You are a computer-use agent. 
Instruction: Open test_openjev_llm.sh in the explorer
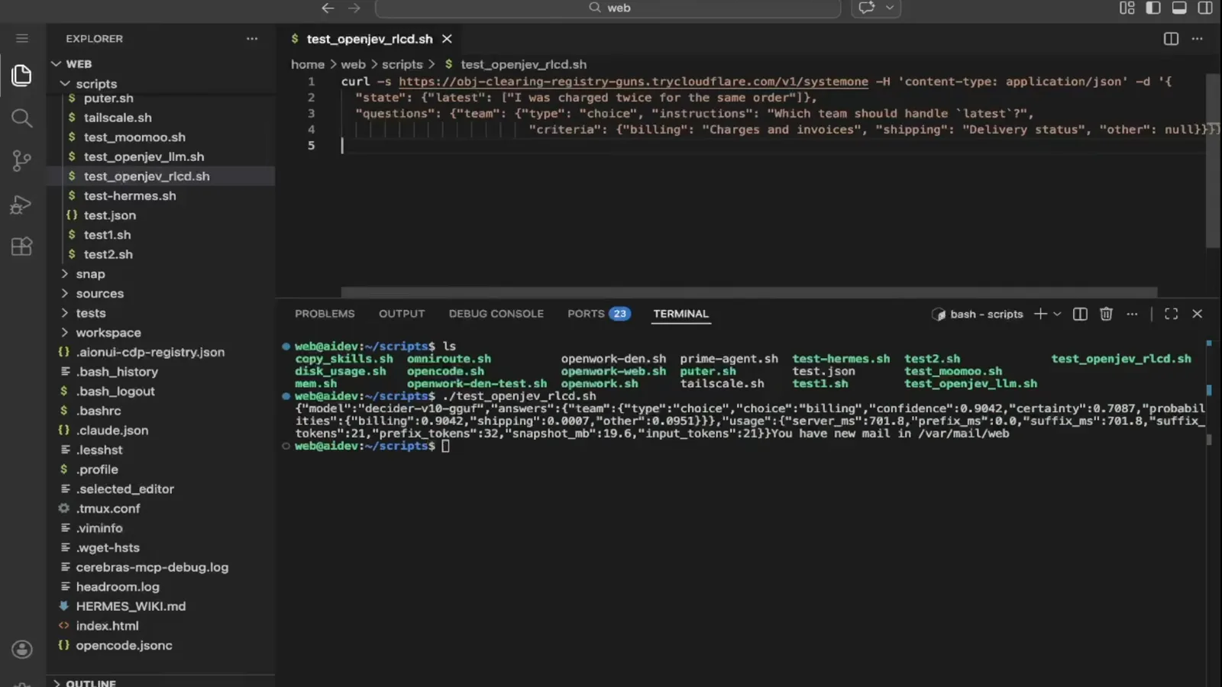pyautogui.click(x=144, y=156)
